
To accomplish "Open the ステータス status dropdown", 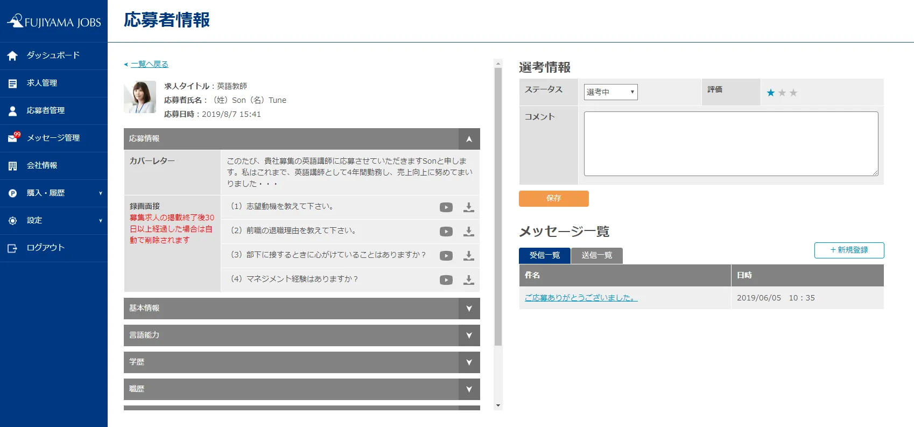I will [610, 92].
